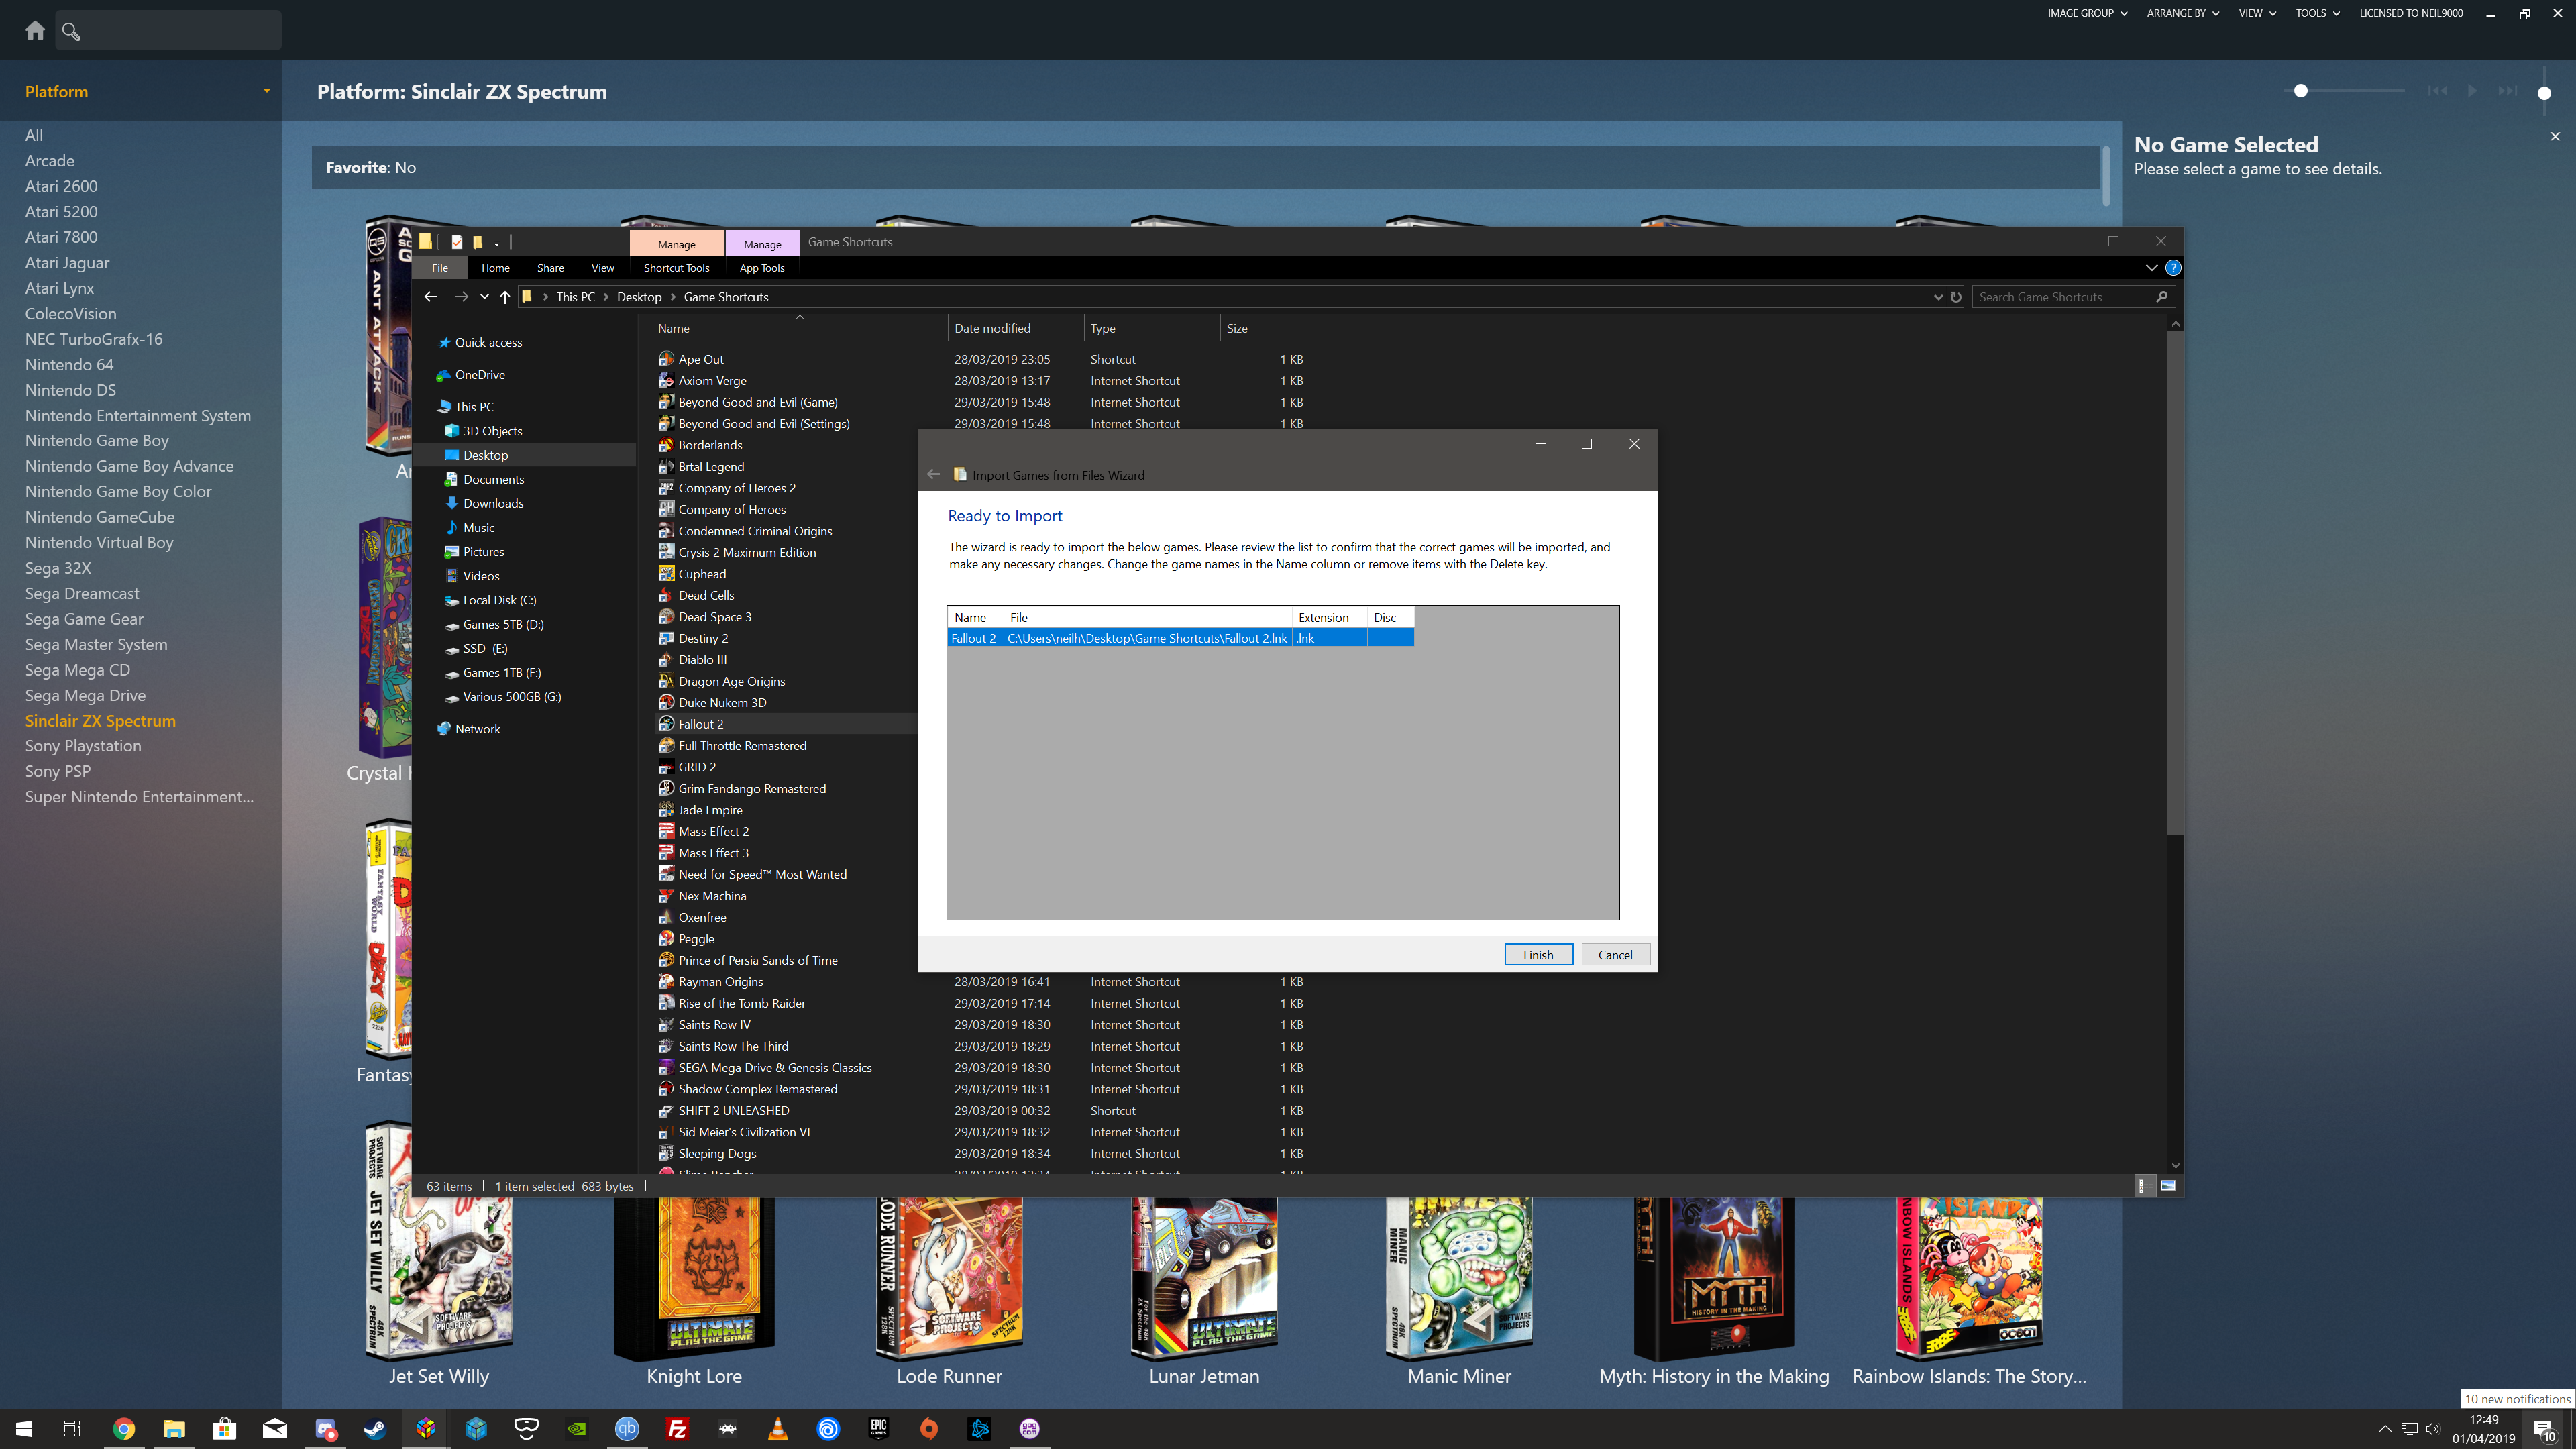Select the Ape Out shortcut file

click(x=701, y=359)
